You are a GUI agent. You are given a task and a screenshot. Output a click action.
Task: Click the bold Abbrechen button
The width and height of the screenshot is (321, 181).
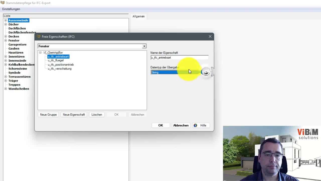pyautogui.click(x=181, y=125)
